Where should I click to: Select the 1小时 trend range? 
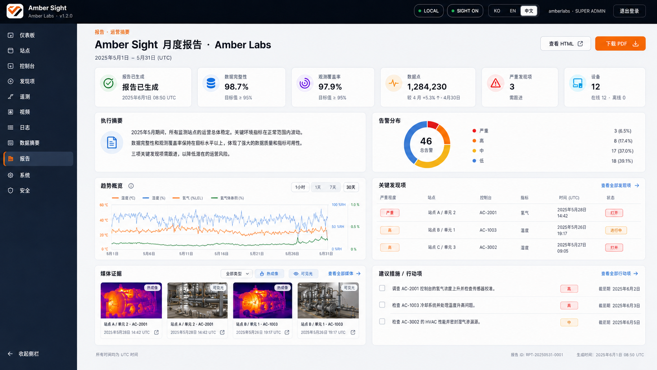(x=300, y=187)
